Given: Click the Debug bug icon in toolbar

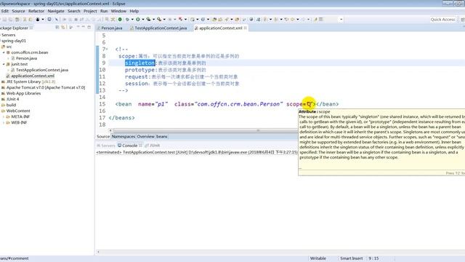Looking at the screenshot, I should (127, 20).
